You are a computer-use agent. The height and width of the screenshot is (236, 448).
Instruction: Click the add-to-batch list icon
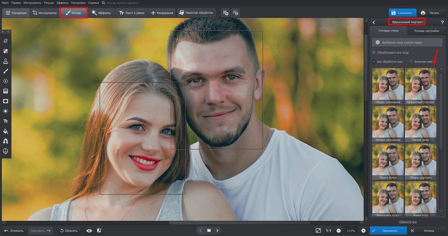coord(226,13)
